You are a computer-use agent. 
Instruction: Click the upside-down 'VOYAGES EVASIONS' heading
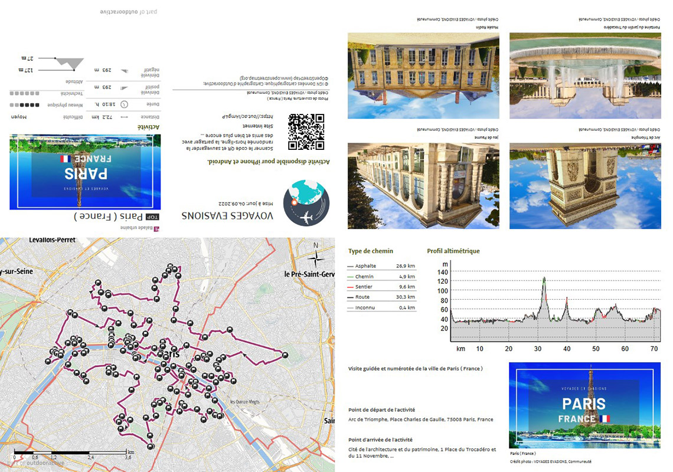227,215
